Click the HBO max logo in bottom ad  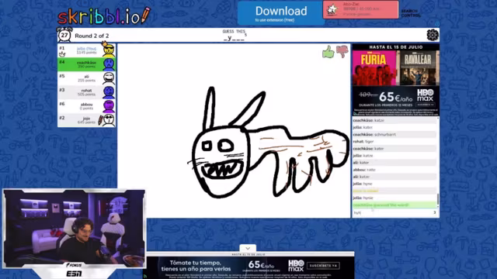[x=296, y=266]
